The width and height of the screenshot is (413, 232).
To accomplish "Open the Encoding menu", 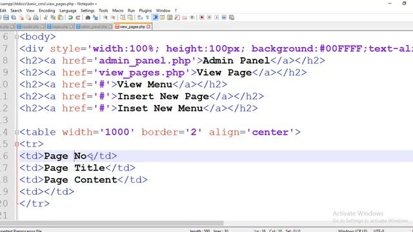I will point(47,10).
